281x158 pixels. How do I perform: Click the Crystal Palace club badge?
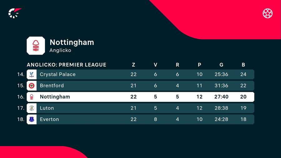click(x=32, y=74)
